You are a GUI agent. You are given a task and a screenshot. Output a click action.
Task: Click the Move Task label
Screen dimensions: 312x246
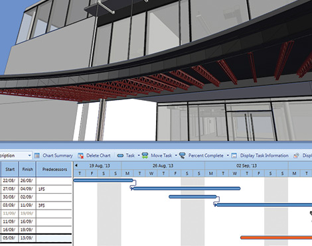[161, 156]
